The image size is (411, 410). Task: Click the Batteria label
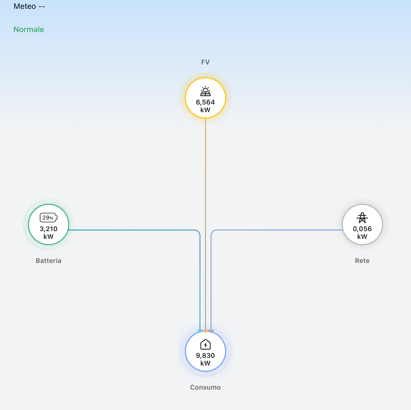(48, 261)
